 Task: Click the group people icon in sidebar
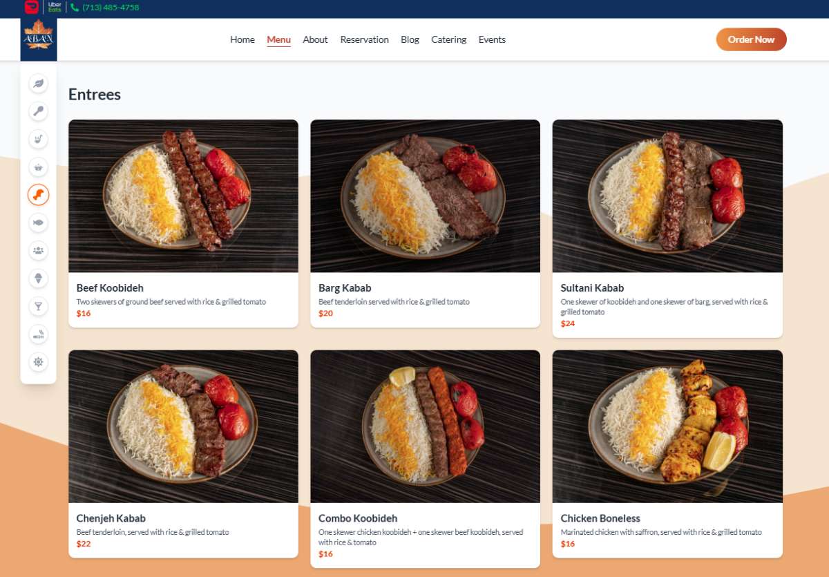coord(39,250)
